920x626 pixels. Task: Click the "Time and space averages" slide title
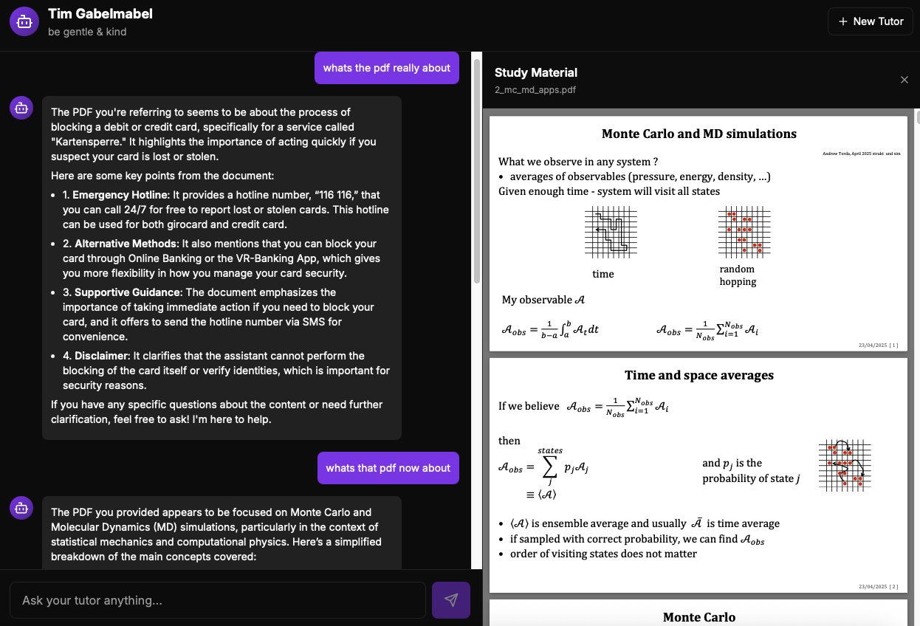click(x=698, y=375)
